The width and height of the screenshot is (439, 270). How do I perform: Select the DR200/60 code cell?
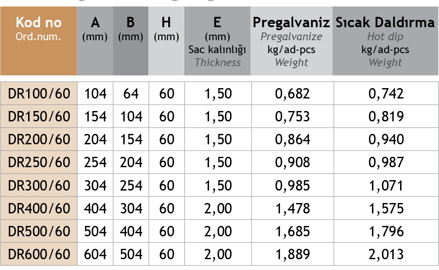(39, 140)
